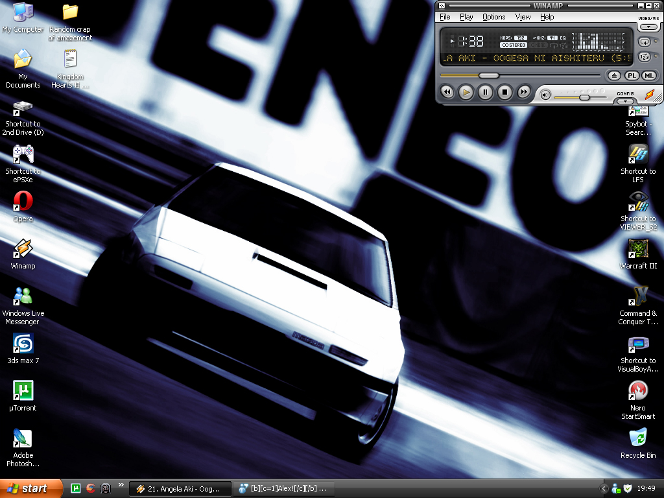Screen dimensions: 664x498
Task: Toggle repeat mode in Winamp
Action: [x=644, y=42]
